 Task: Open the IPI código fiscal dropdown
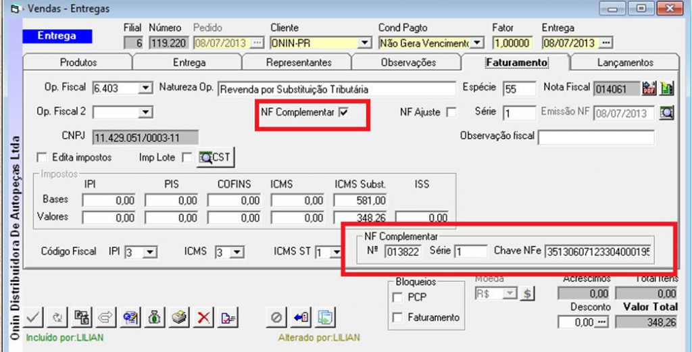coord(151,252)
